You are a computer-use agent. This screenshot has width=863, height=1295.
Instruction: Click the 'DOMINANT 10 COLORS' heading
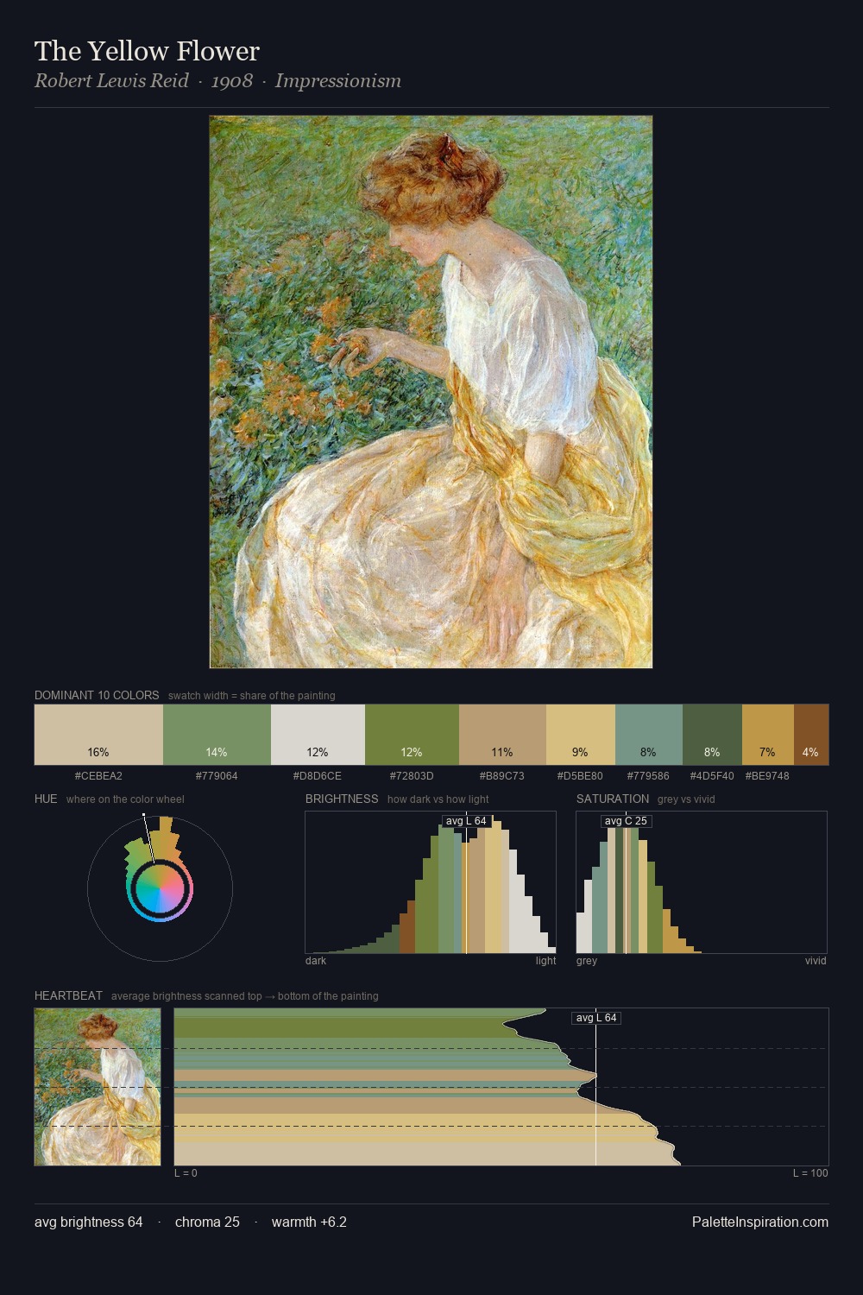tap(97, 695)
